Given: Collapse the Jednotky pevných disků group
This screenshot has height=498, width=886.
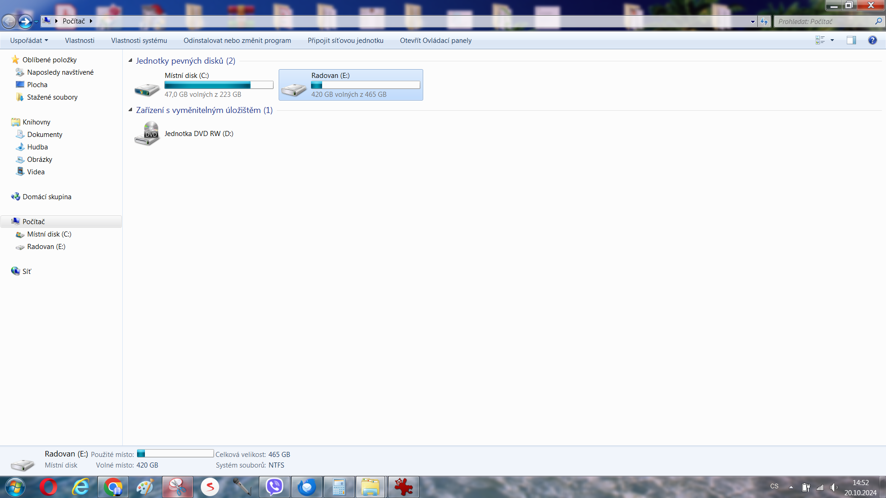Looking at the screenshot, I should tap(131, 60).
